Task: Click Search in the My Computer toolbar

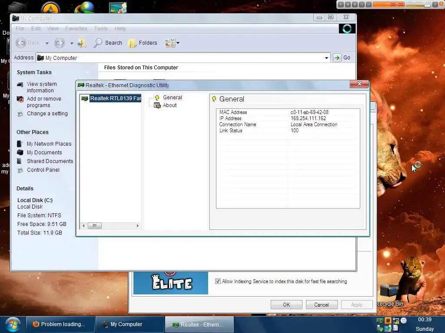Action: point(108,43)
